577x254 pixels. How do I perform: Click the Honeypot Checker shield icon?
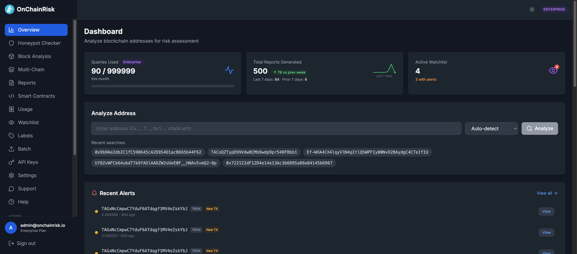pyautogui.click(x=12, y=43)
